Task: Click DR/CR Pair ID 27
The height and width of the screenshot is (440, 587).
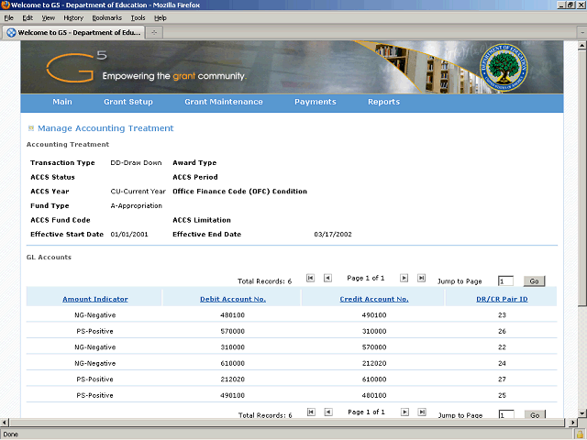Action: 502,379
